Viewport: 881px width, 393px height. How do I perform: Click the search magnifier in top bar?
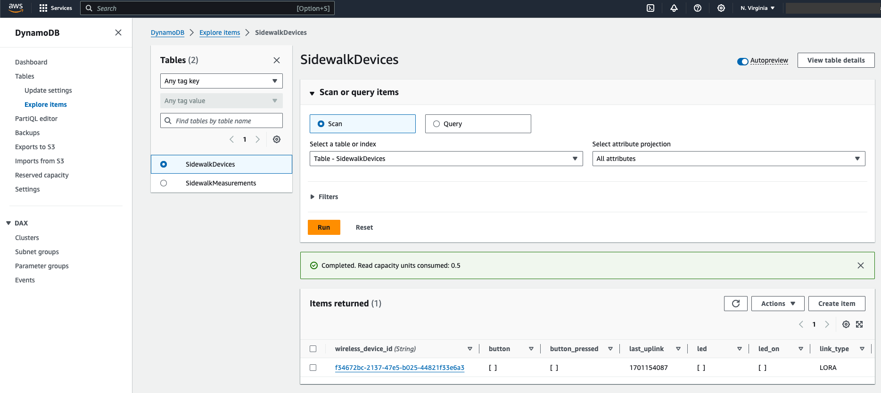(89, 8)
